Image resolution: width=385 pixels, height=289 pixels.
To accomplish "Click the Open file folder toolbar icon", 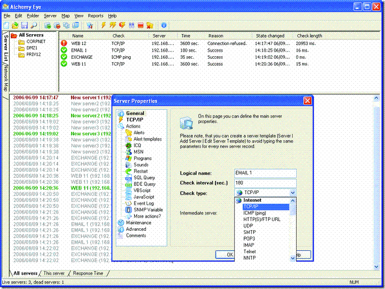I will (x=15, y=26).
